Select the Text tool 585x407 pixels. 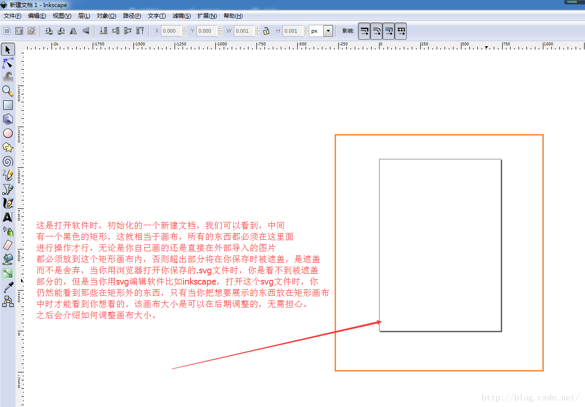click(8, 217)
